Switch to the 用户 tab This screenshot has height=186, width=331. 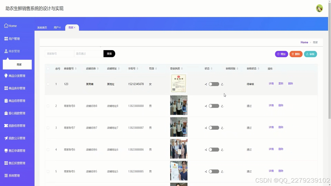click(56, 28)
